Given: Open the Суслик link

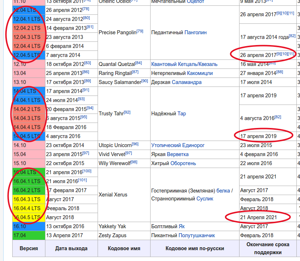Looking at the screenshot, I should point(205,199).
